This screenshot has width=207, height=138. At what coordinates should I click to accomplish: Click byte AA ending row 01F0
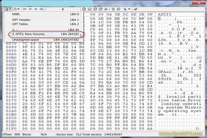pyautogui.click(x=150, y=129)
